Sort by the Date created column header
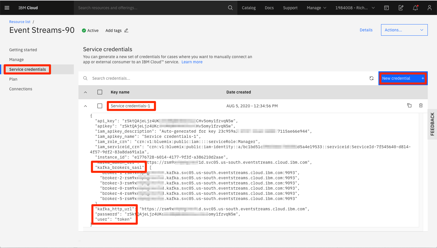 click(239, 92)
